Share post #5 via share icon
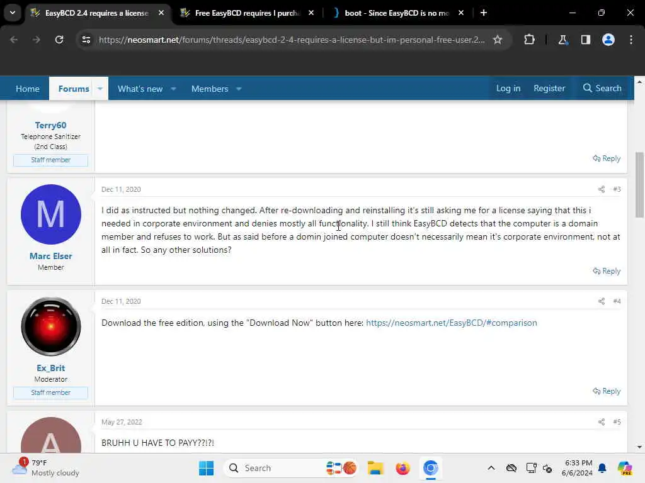This screenshot has height=483, width=645. (x=602, y=422)
